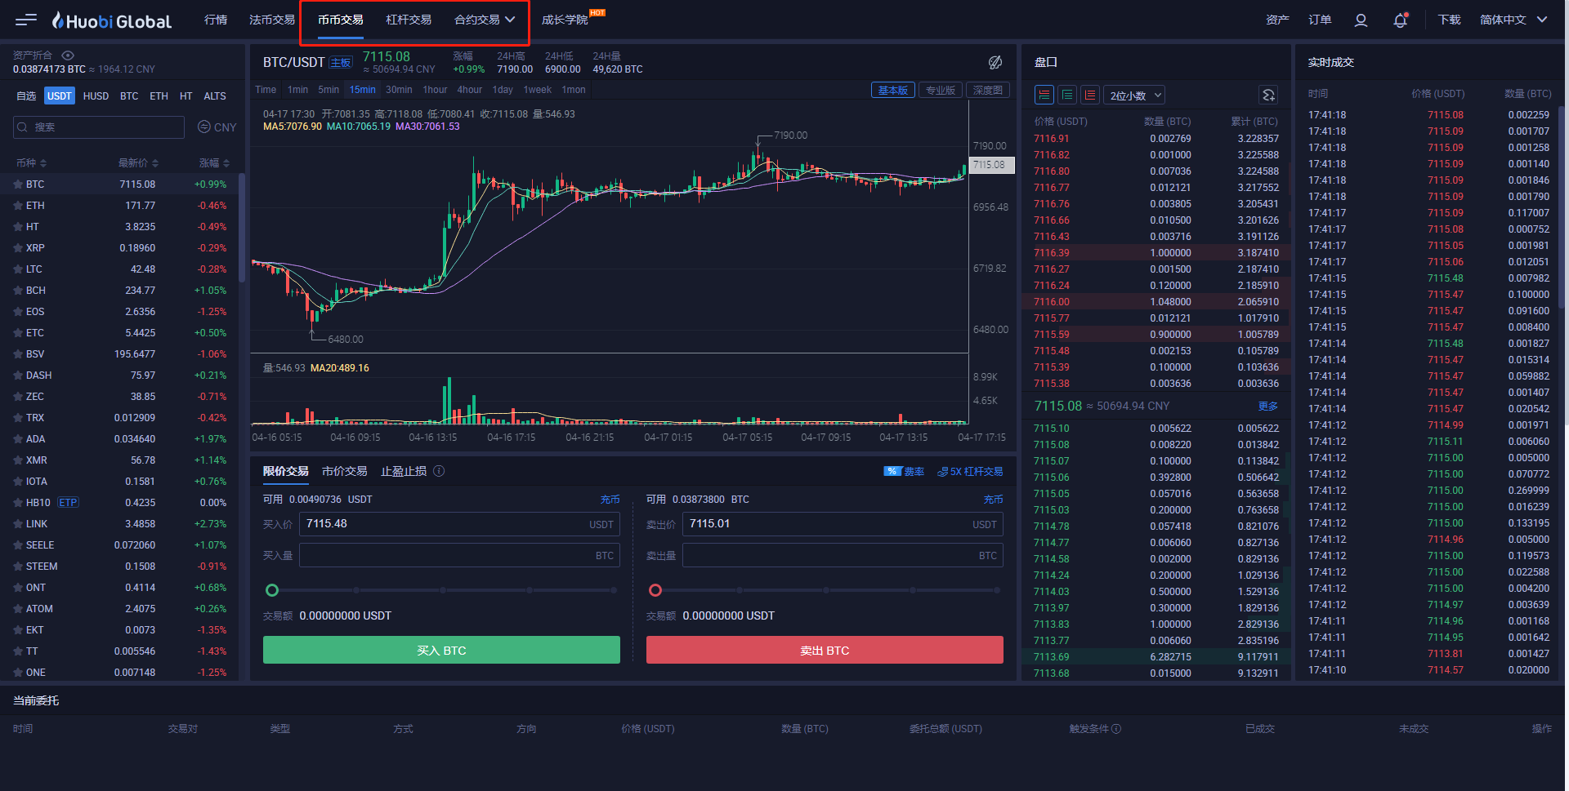1569x791 pixels.
Task: Favorite LINK with its star icon
Action: 18,524
